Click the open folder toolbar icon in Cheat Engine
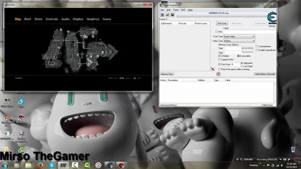The height and width of the screenshot is (169, 301). click(167, 15)
